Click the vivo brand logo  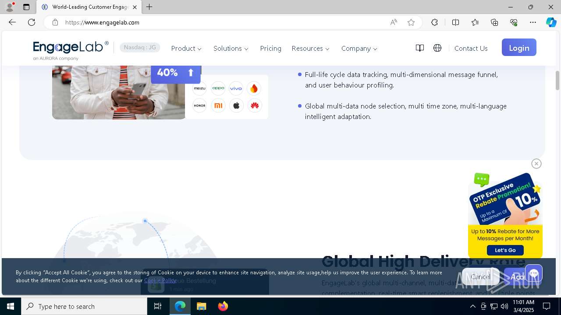[x=236, y=88]
